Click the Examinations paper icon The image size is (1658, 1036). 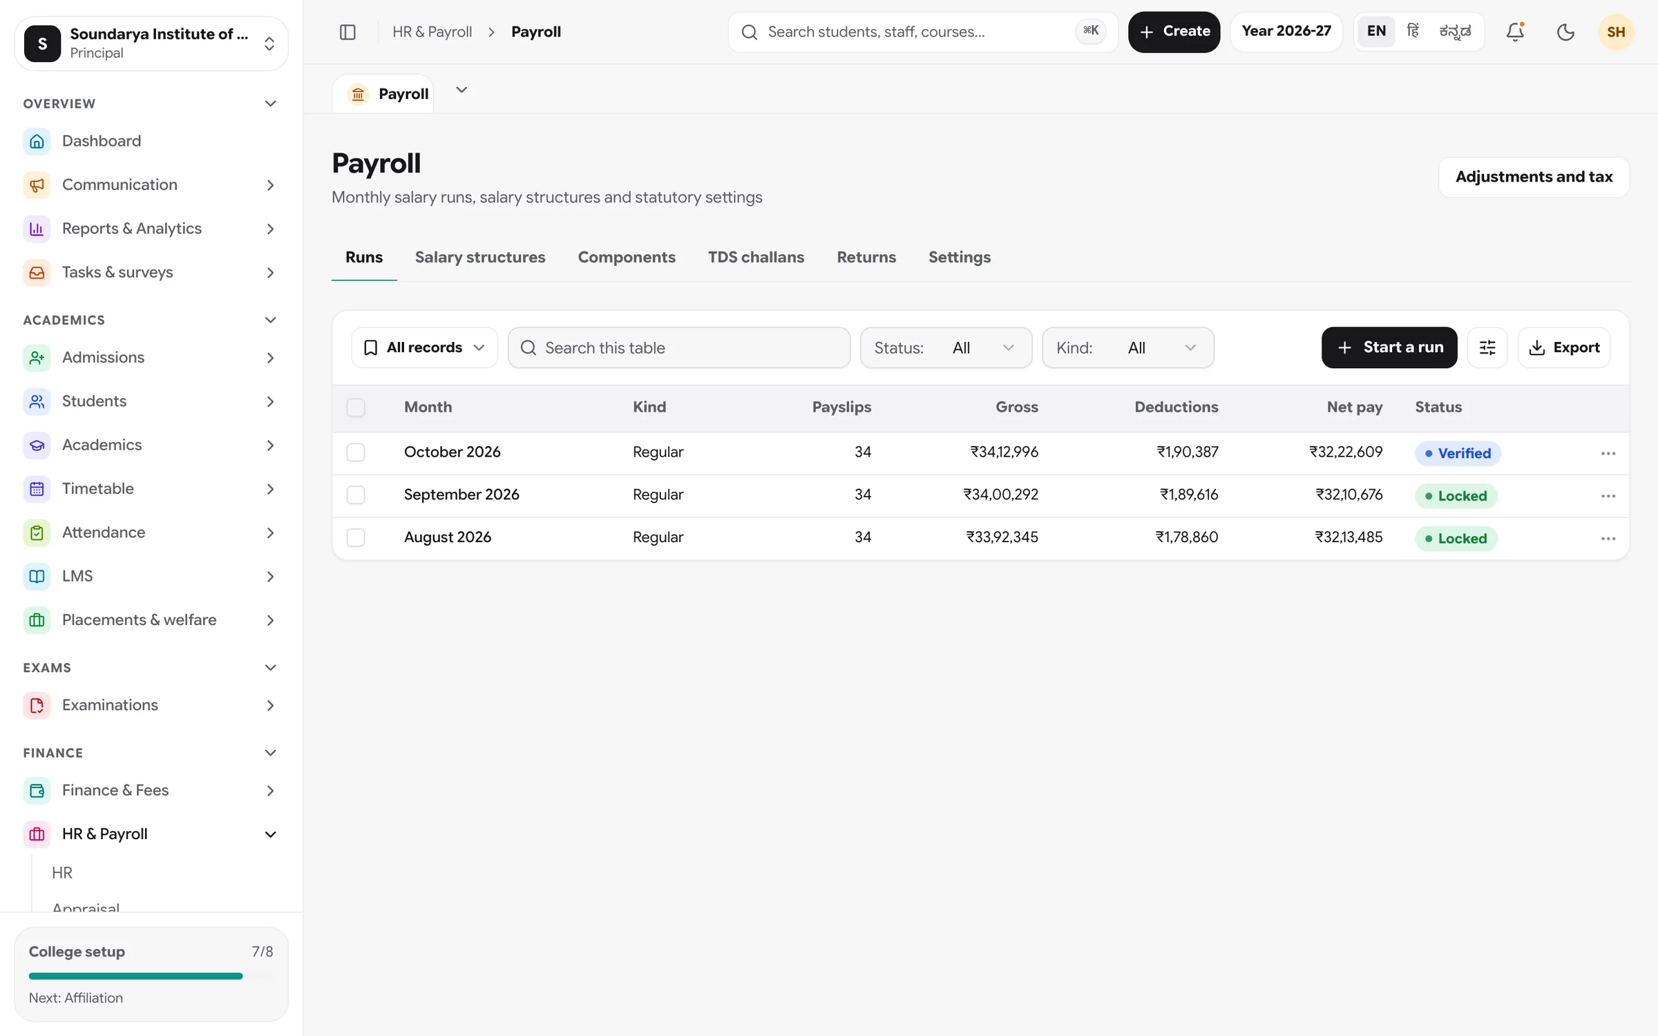pyautogui.click(x=37, y=705)
